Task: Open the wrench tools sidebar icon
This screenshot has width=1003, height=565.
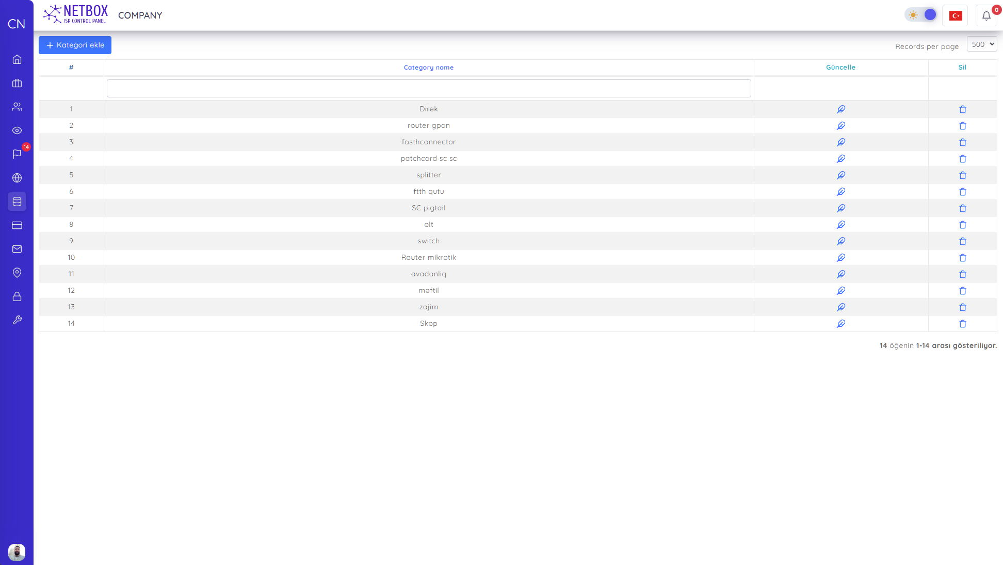Action: pos(17,320)
